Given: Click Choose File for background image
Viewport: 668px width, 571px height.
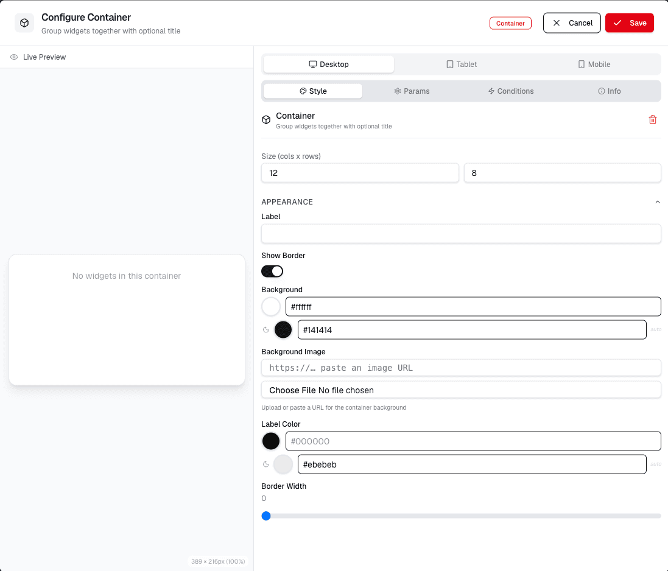Looking at the screenshot, I should pyautogui.click(x=292, y=390).
